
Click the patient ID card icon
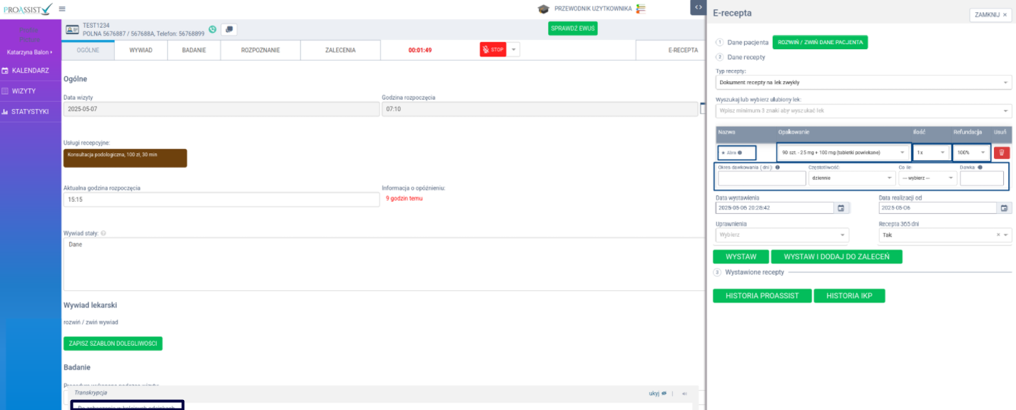click(72, 29)
